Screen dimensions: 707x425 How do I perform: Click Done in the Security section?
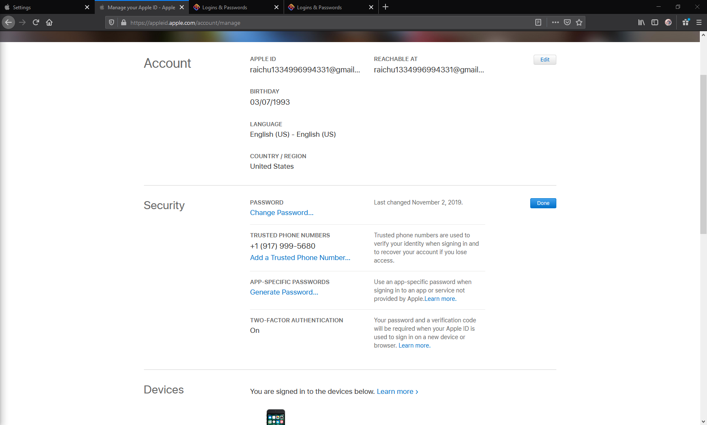point(543,203)
